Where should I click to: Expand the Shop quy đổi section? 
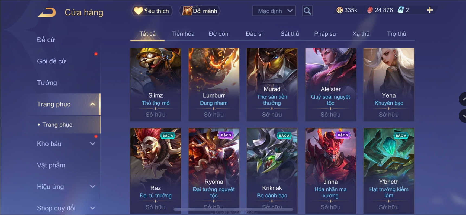coord(92,208)
